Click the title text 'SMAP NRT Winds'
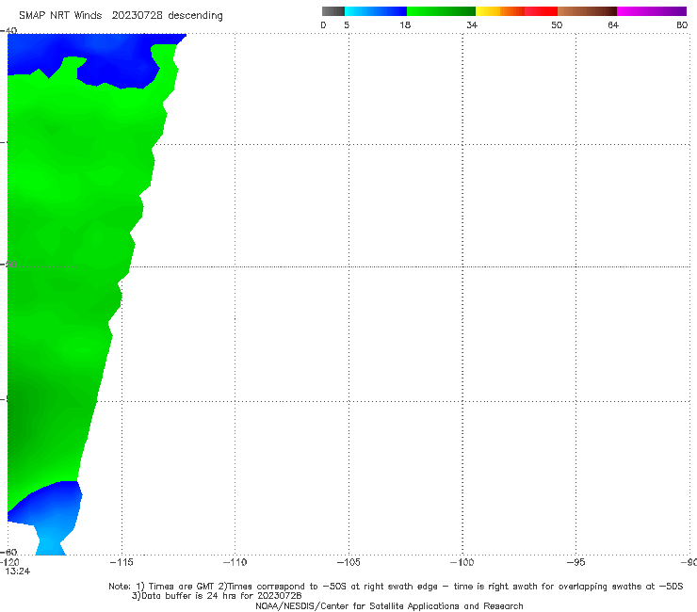 tap(60, 15)
